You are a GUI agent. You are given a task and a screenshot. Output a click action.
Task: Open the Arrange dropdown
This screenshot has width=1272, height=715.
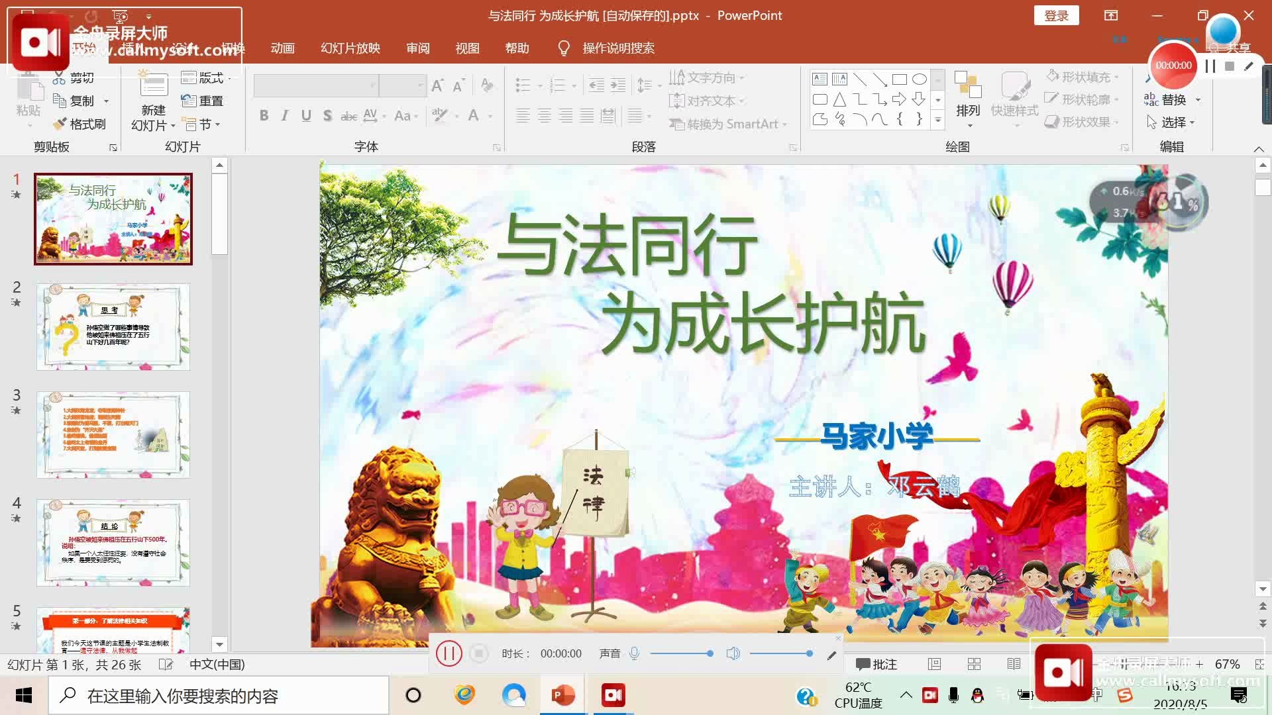coord(968,99)
